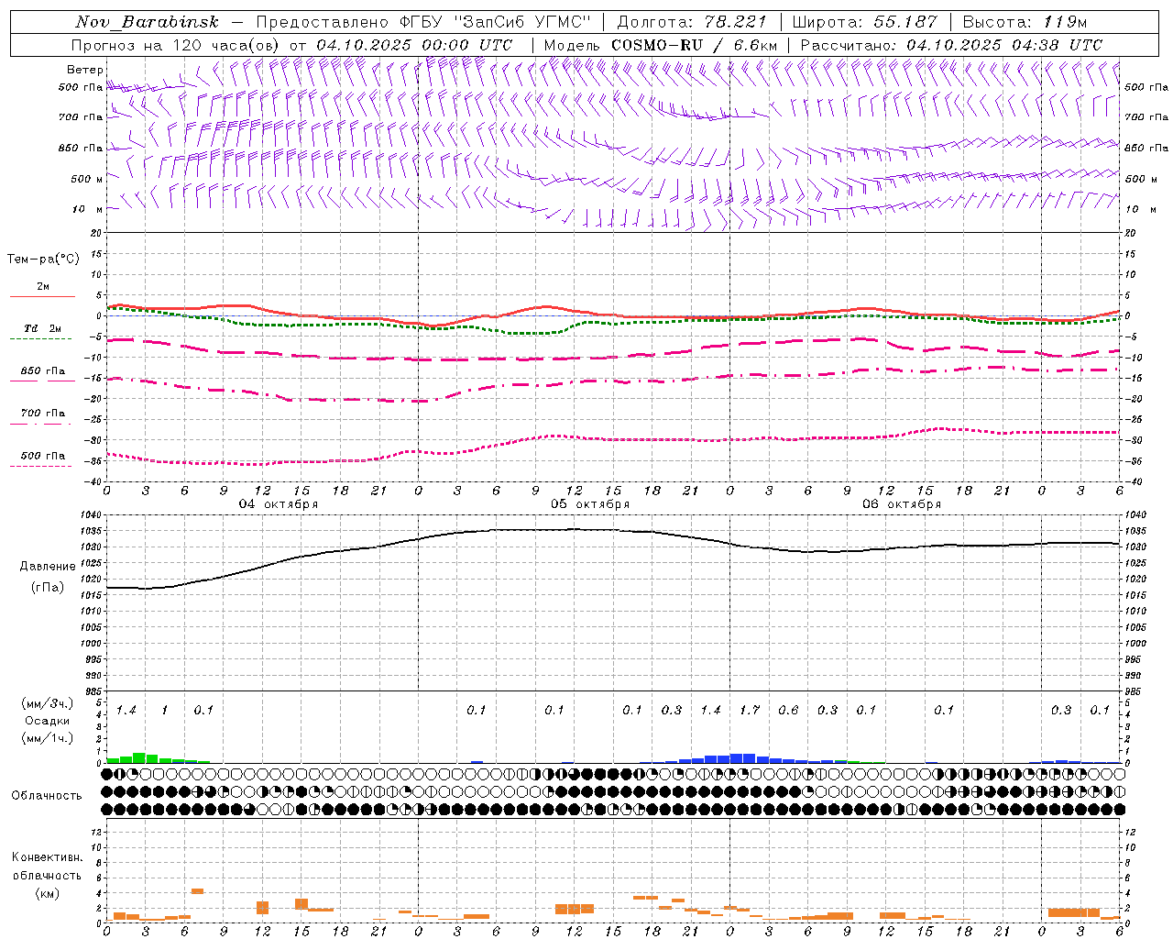The width and height of the screenshot is (1173, 939).
Task: Click the red 2м temperature legend line
Action: click(42, 296)
